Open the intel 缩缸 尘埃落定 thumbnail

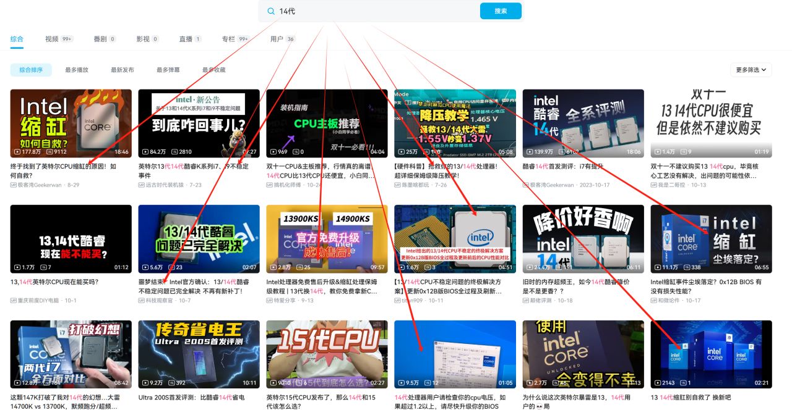[x=711, y=239]
